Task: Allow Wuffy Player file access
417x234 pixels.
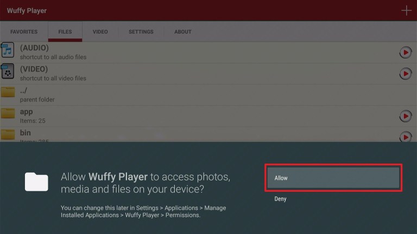Action: click(x=333, y=178)
